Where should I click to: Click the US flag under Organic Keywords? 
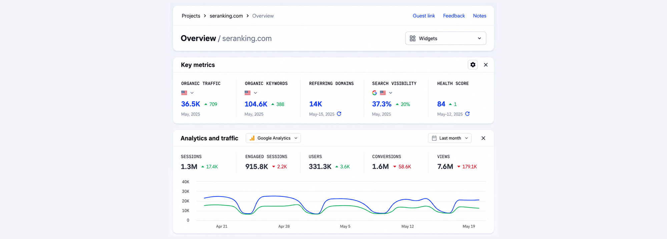pos(247,93)
